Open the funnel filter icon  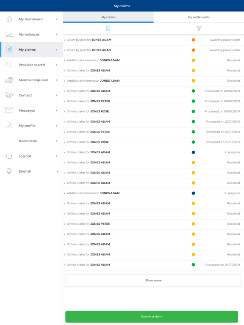tap(199, 29)
